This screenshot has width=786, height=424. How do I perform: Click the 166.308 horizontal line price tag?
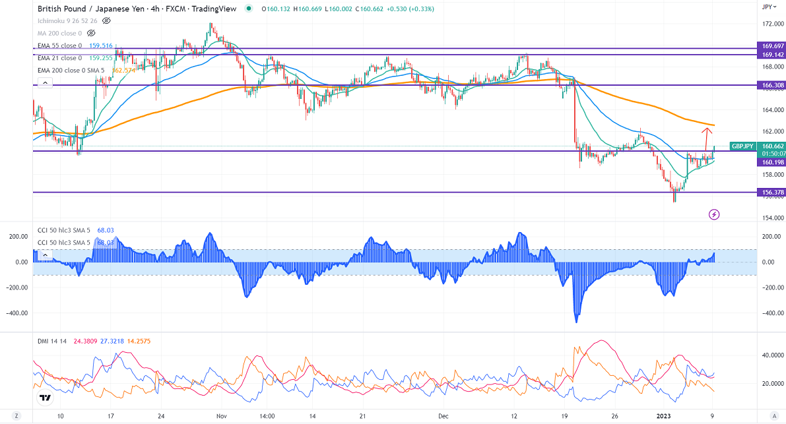772,86
